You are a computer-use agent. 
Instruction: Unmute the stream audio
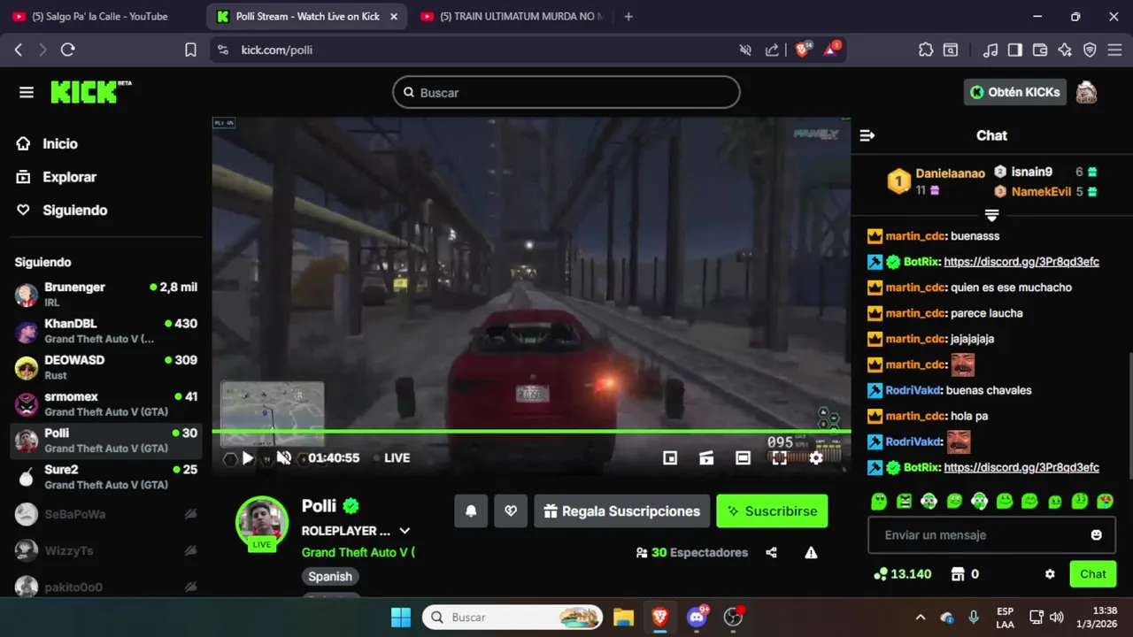point(284,457)
